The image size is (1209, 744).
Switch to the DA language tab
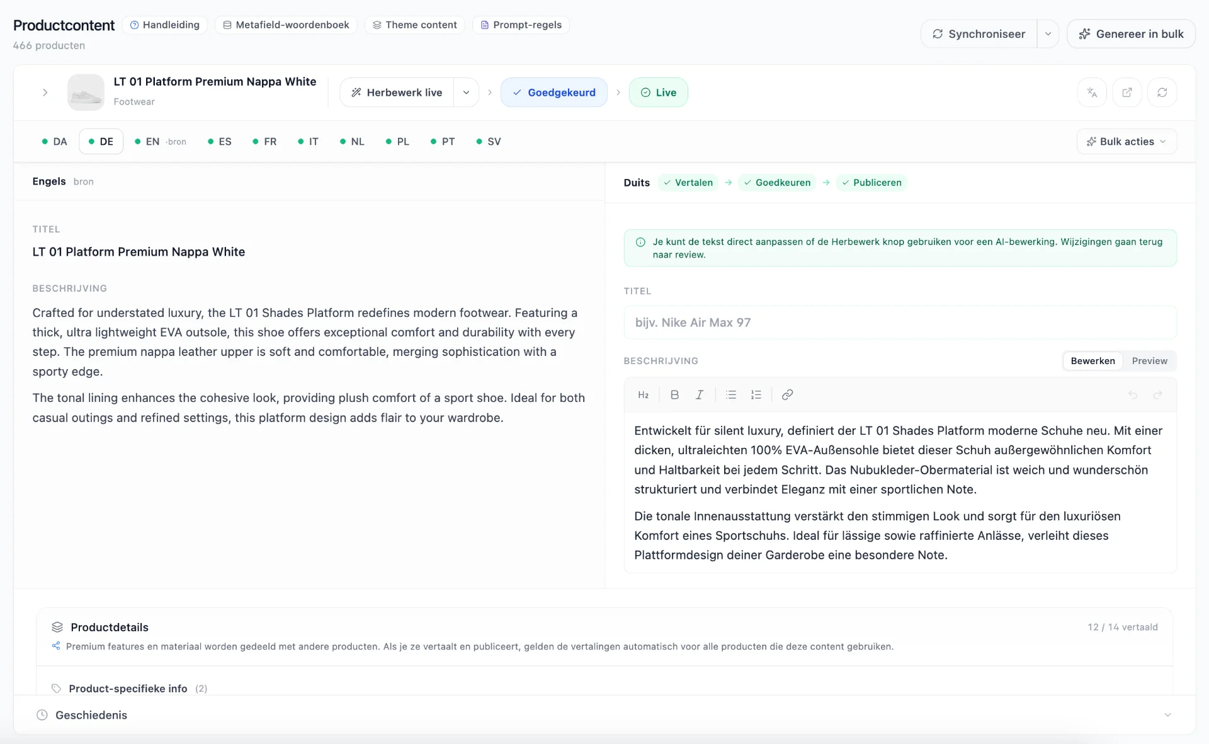(x=54, y=142)
